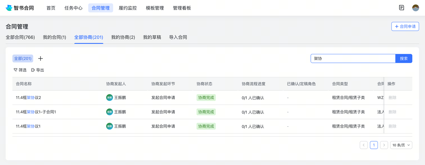Image resolution: width=425 pixels, height=165 pixels.
Task: Open 管理看板 in top navigation
Action: coord(182,8)
